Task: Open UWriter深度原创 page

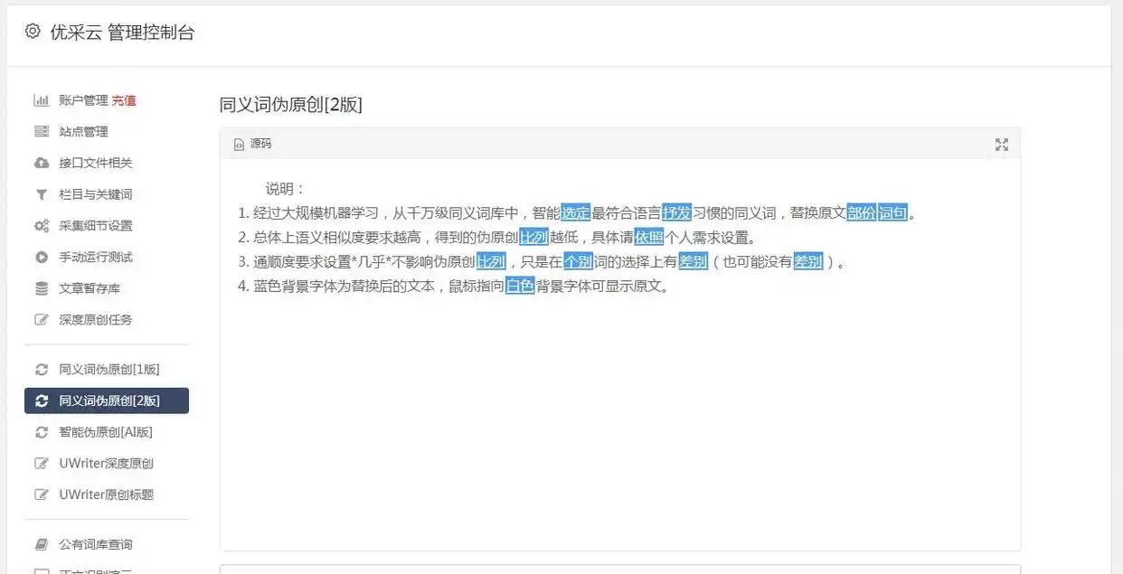Action: click(x=107, y=464)
